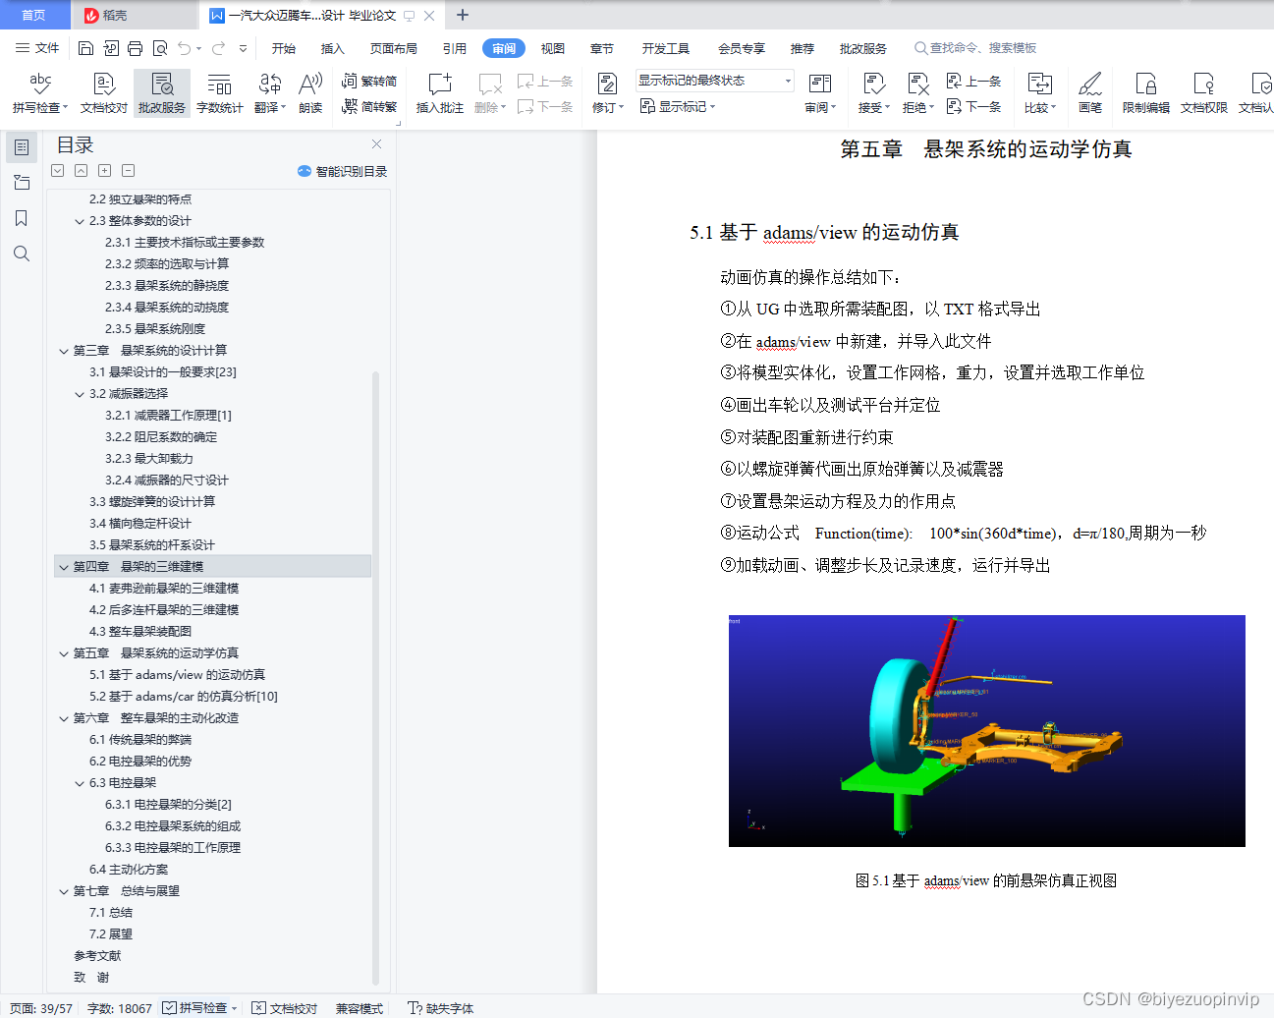Click the undo arrow icon

tap(185, 48)
